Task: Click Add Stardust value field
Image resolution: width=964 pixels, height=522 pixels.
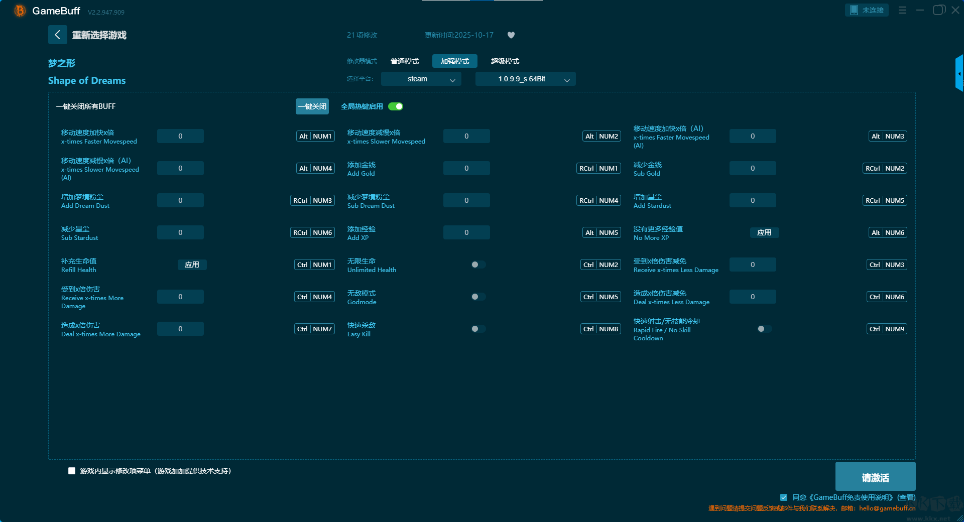Action: pos(753,200)
